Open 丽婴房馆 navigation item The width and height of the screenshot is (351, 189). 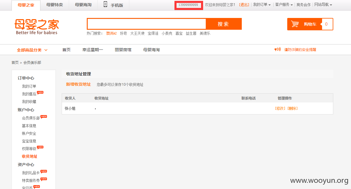pos(123,50)
